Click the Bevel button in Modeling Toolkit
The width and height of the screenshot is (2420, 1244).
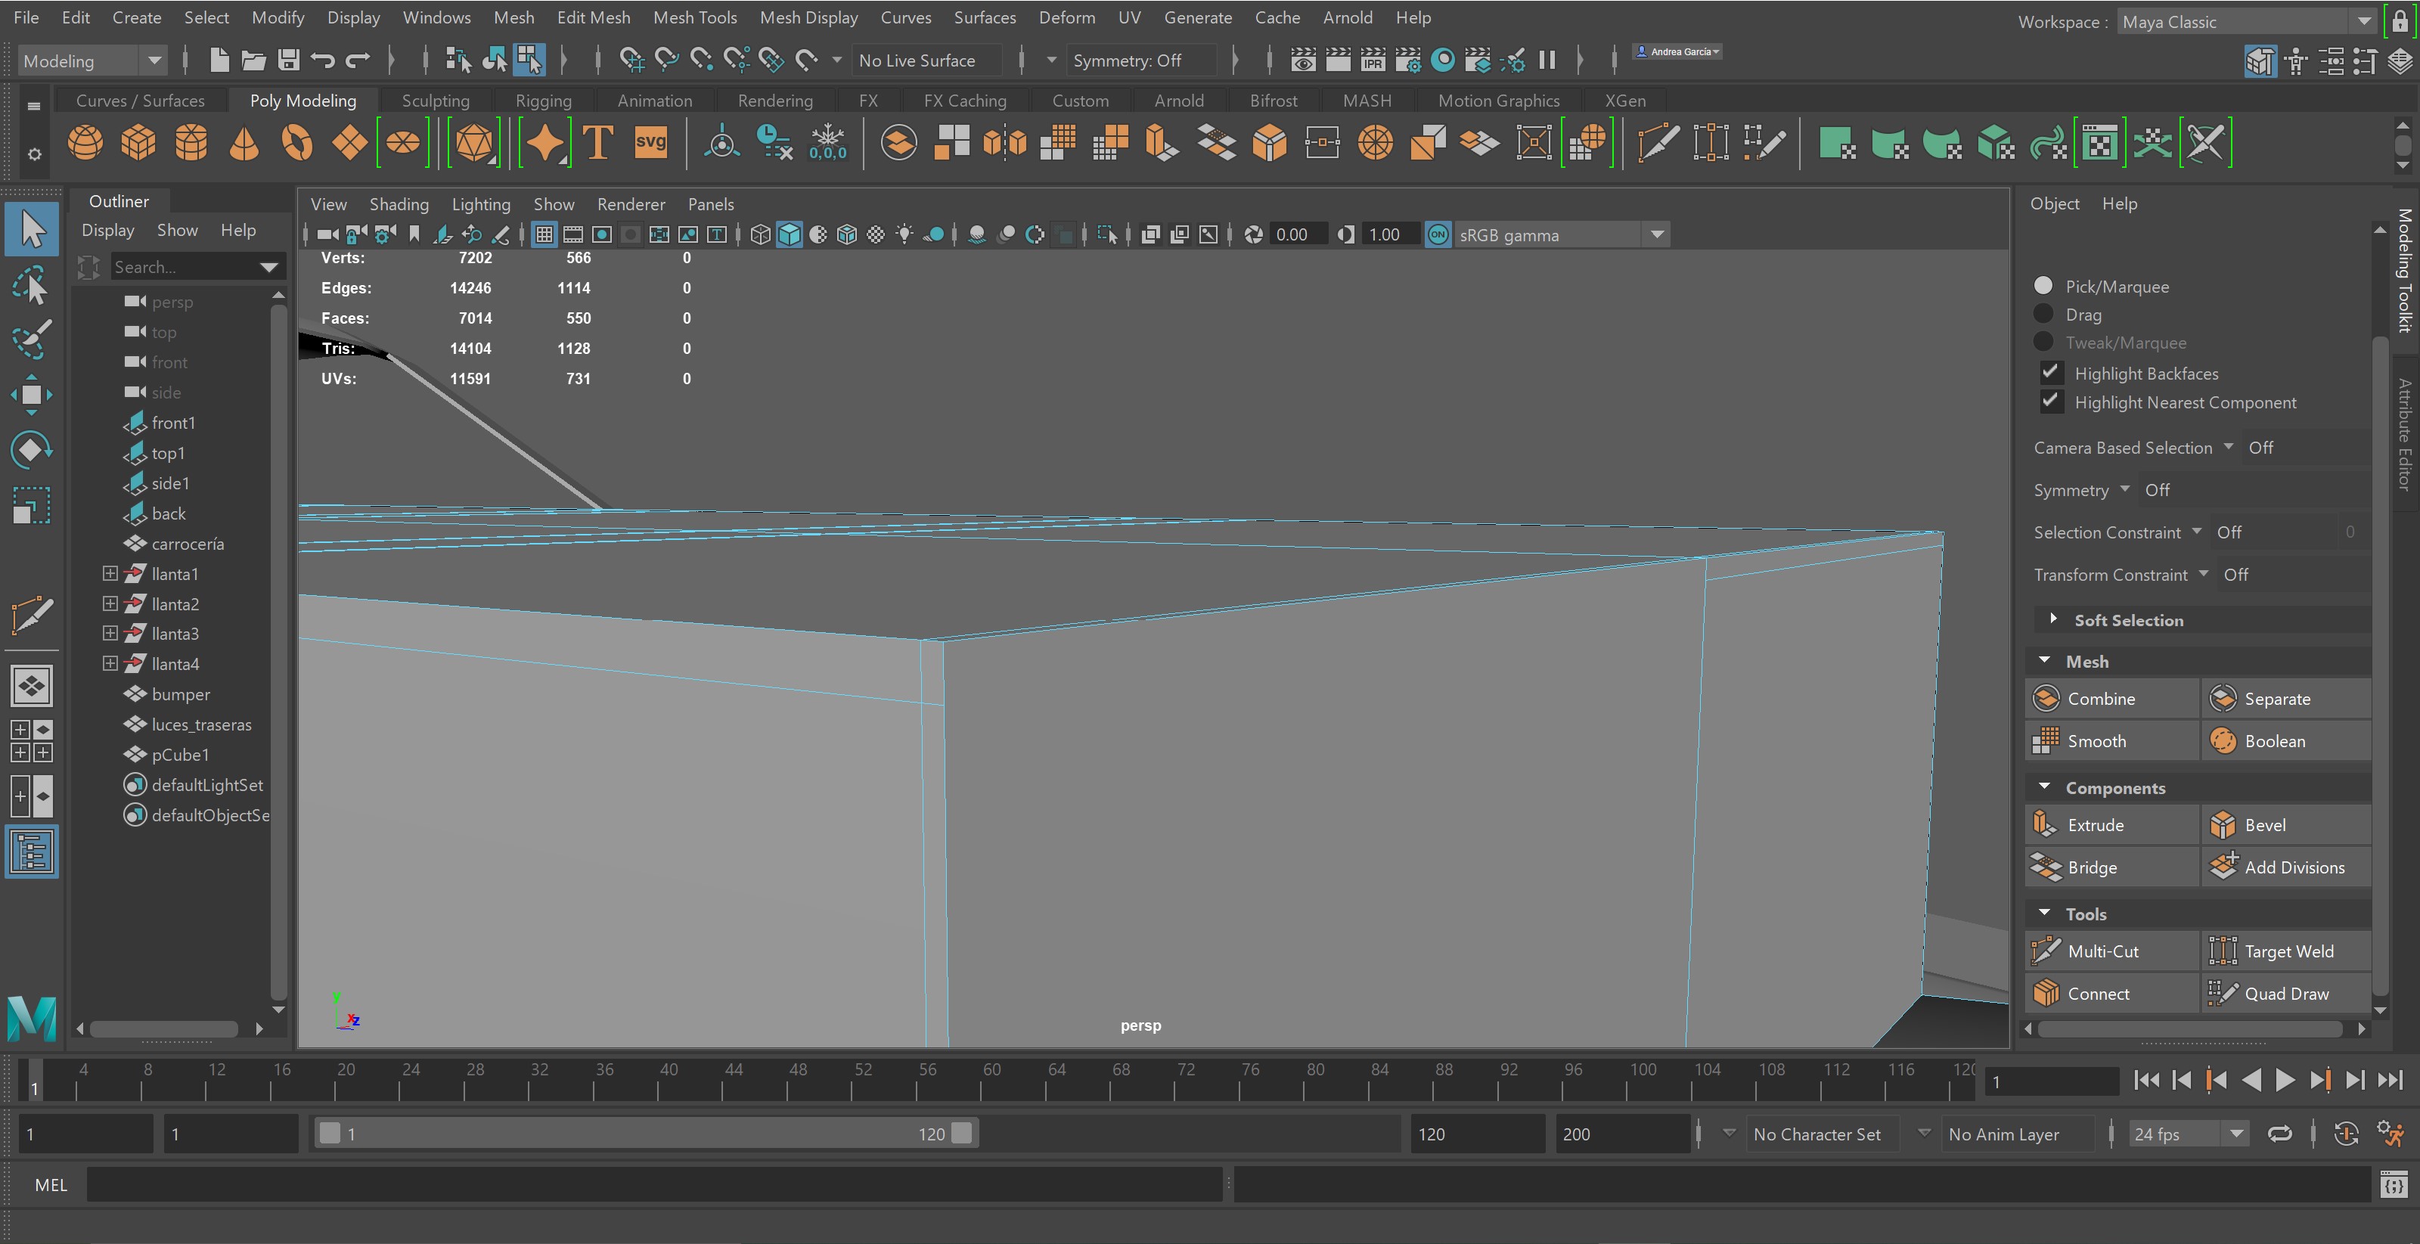2287,825
